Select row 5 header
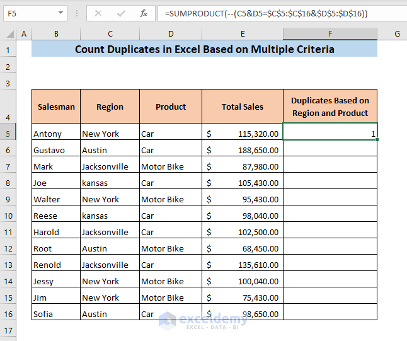Screen dimensions: 407x341 (8, 134)
